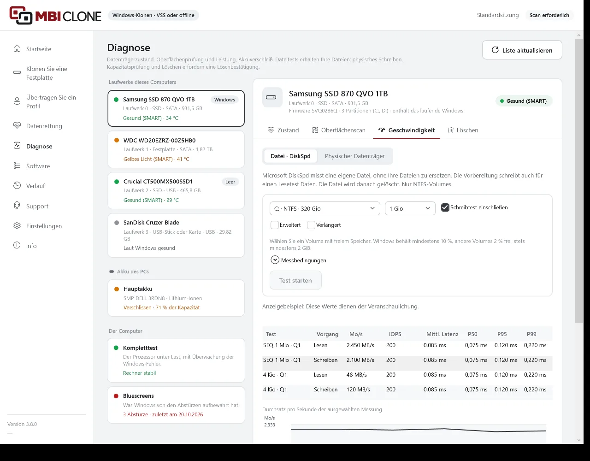Click the 2.450 MB/s value in results table

(360, 345)
